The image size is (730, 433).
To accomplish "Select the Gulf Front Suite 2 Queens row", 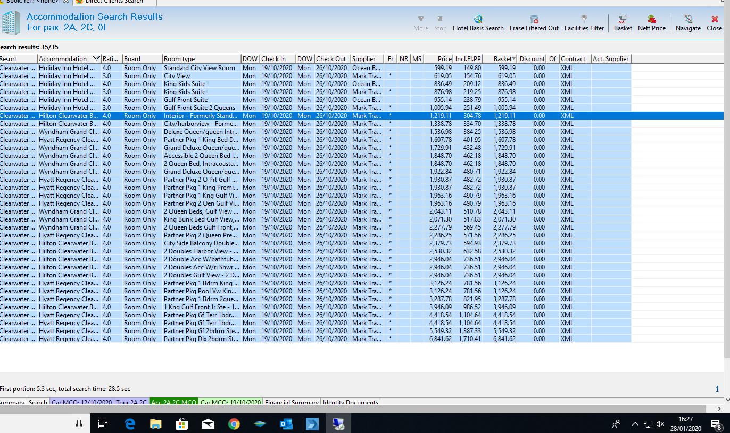I will pos(316,108).
